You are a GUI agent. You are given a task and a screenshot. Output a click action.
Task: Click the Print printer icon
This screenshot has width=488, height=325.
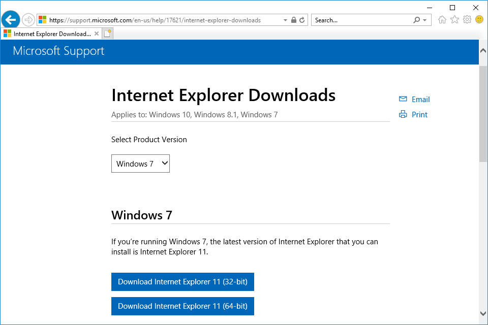pos(403,114)
